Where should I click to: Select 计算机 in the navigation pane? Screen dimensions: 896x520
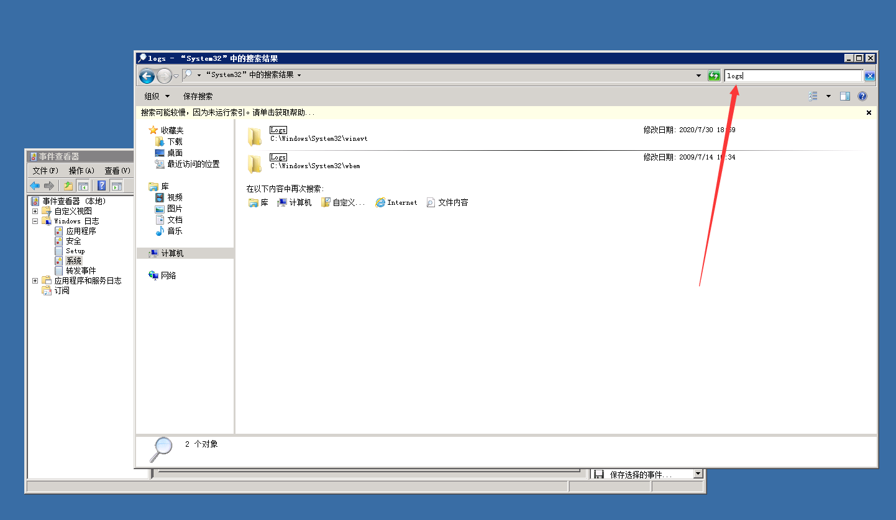(185, 253)
